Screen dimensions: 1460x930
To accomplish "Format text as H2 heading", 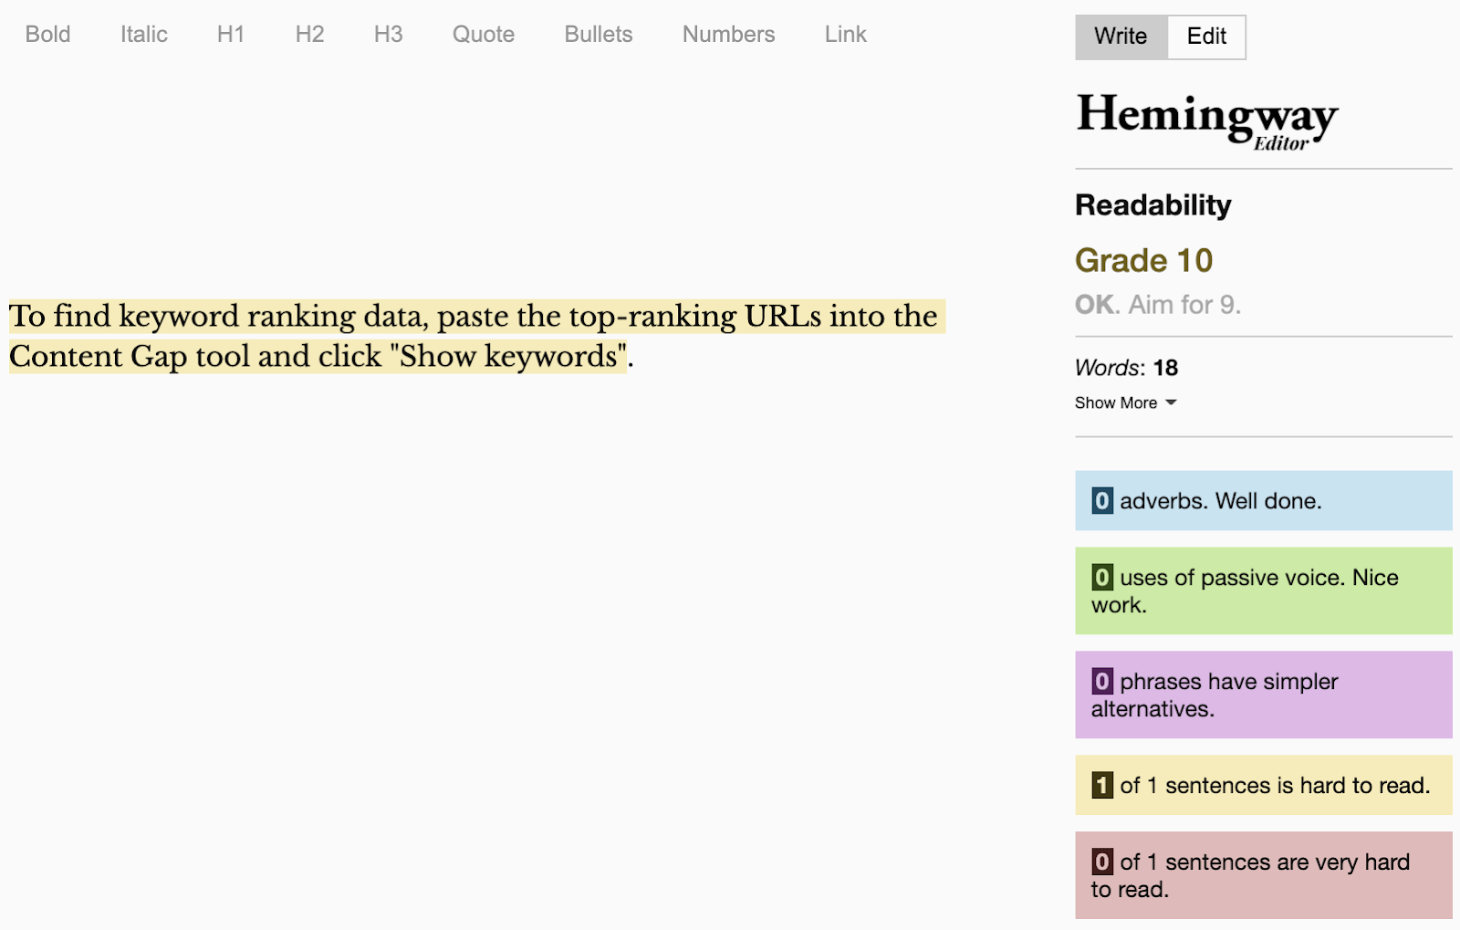I will coord(309,35).
